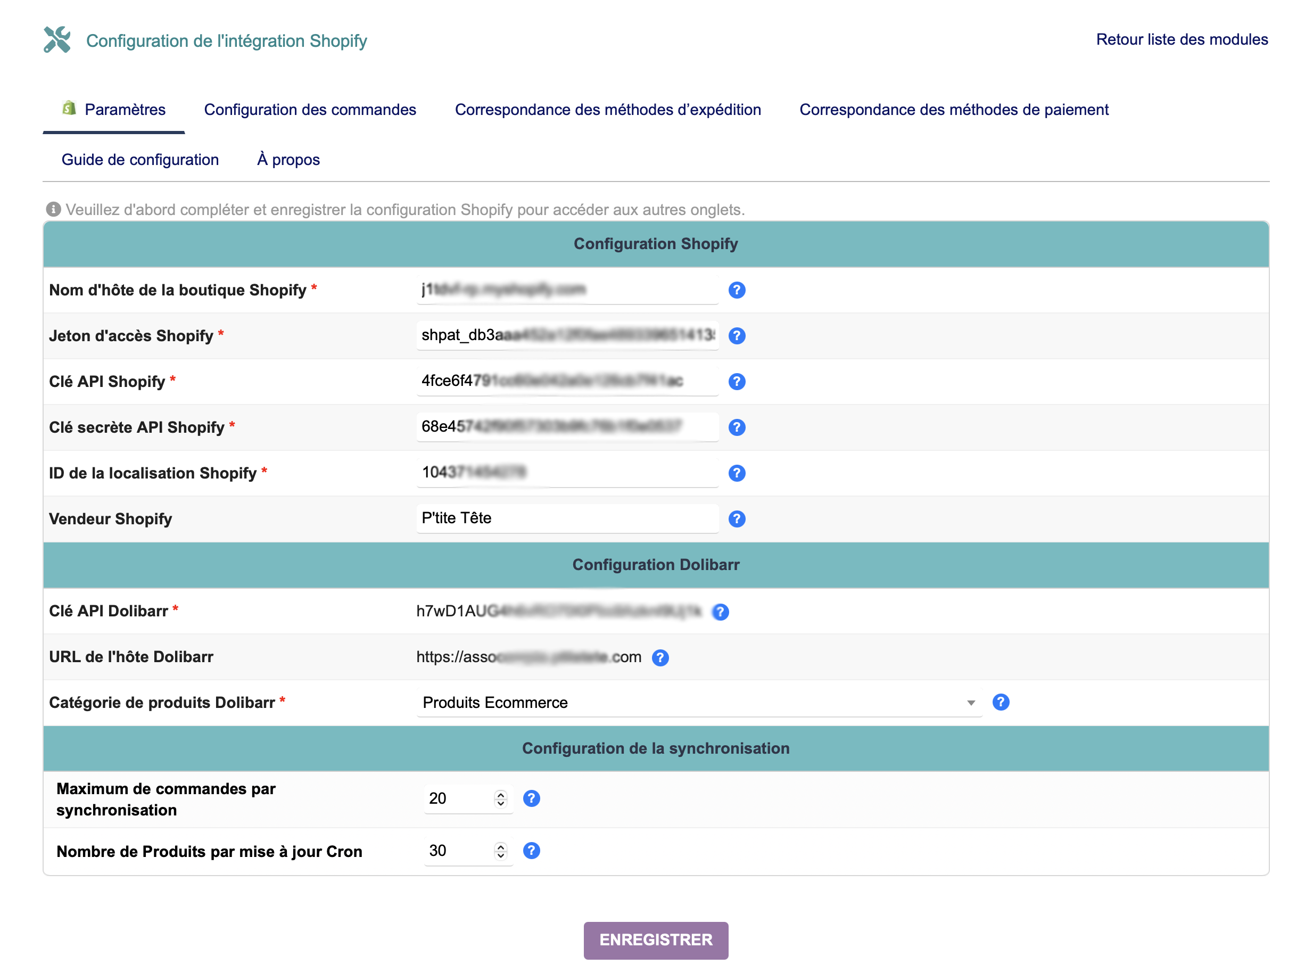Open Correspondance des méthodes d'expédition tab
1305x973 pixels.
pos(608,110)
